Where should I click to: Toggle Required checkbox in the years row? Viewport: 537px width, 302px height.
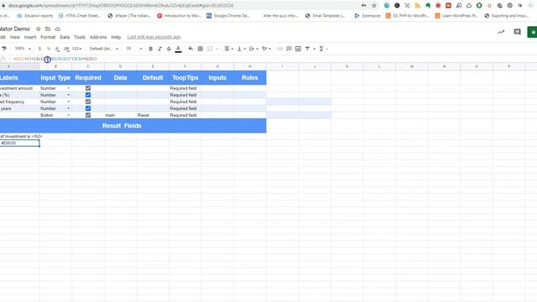click(x=88, y=108)
